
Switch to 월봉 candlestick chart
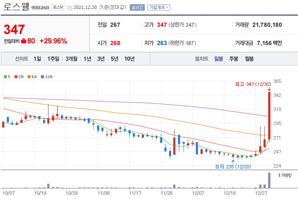tap(249, 59)
